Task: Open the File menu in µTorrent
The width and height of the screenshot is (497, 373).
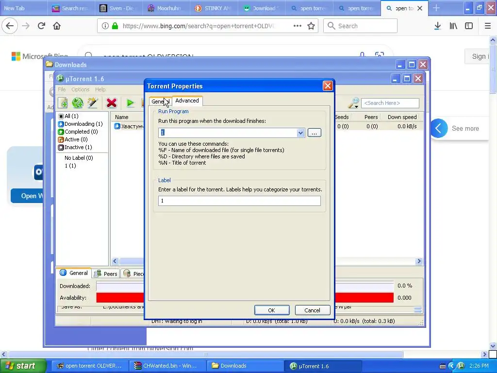Action: pyautogui.click(x=62, y=89)
